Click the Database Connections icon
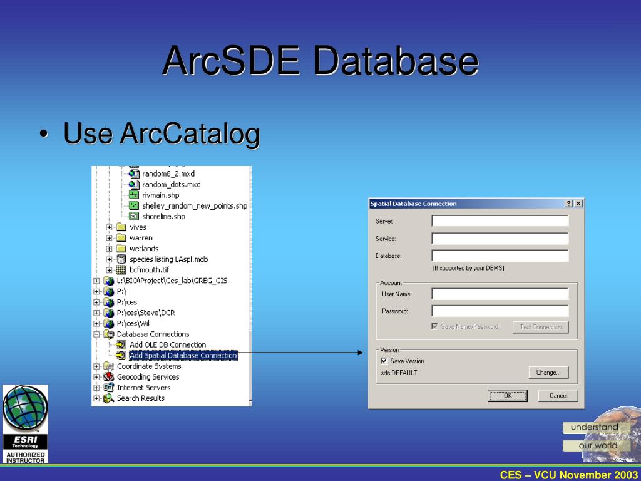The width and height of the screenshot is (641, 481). (x=108, y=334)
